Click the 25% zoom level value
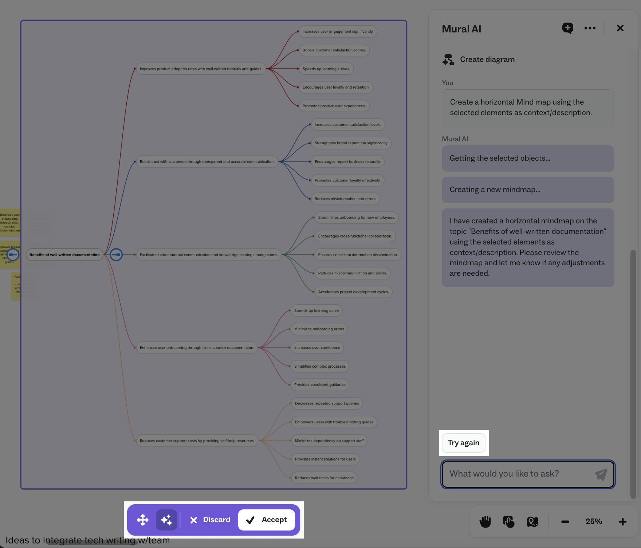The width and height of the screenshot is (641, 548). (594, 521)
